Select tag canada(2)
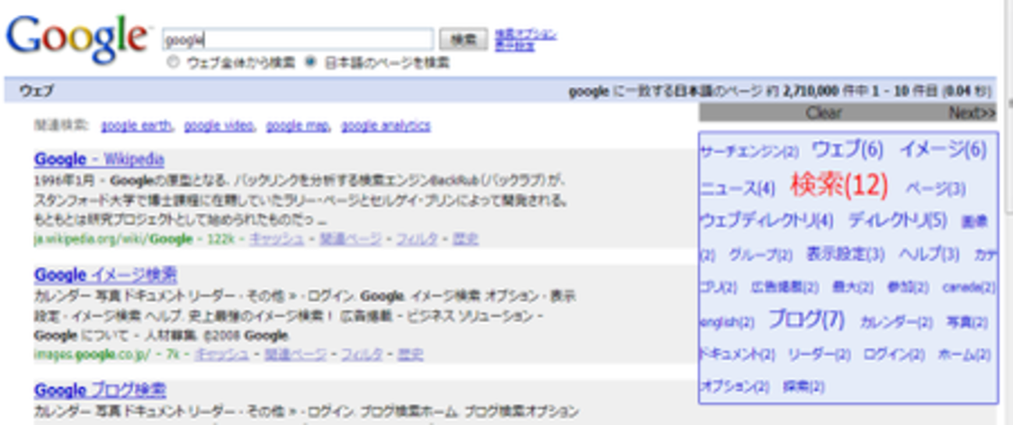 tap(969, 287)
